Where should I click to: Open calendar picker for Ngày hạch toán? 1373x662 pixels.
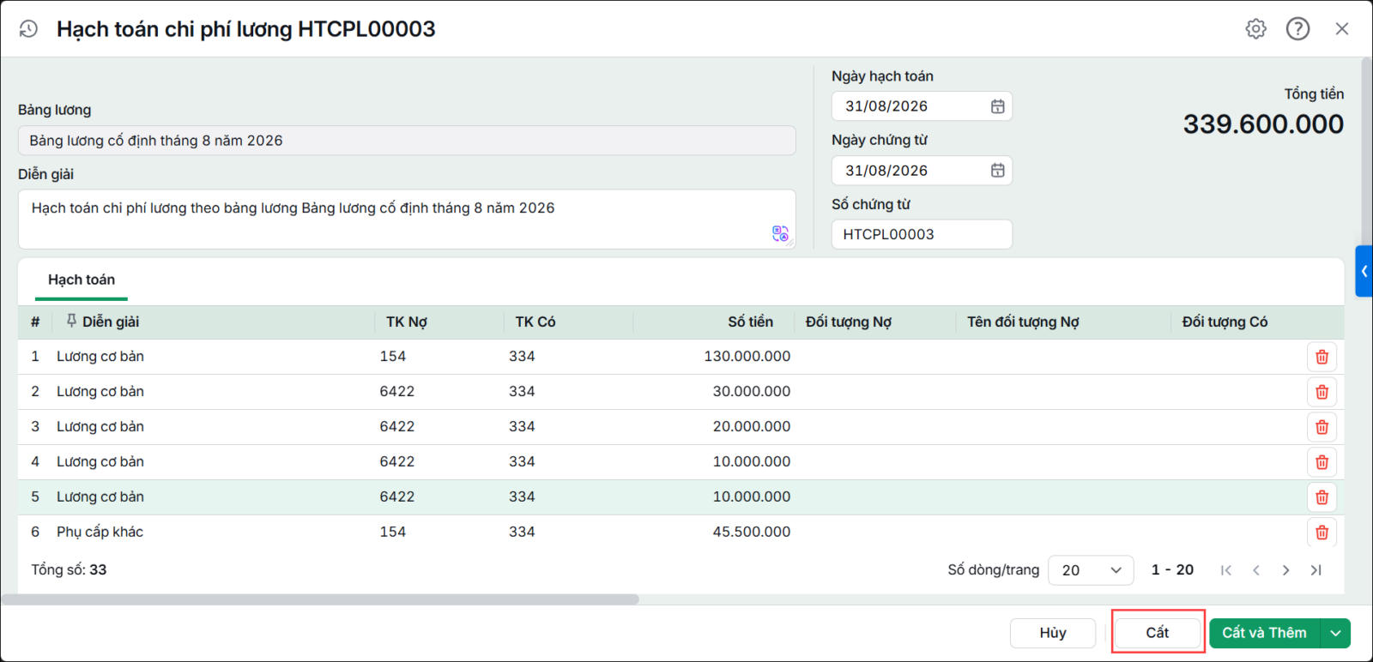coord(997,106)
